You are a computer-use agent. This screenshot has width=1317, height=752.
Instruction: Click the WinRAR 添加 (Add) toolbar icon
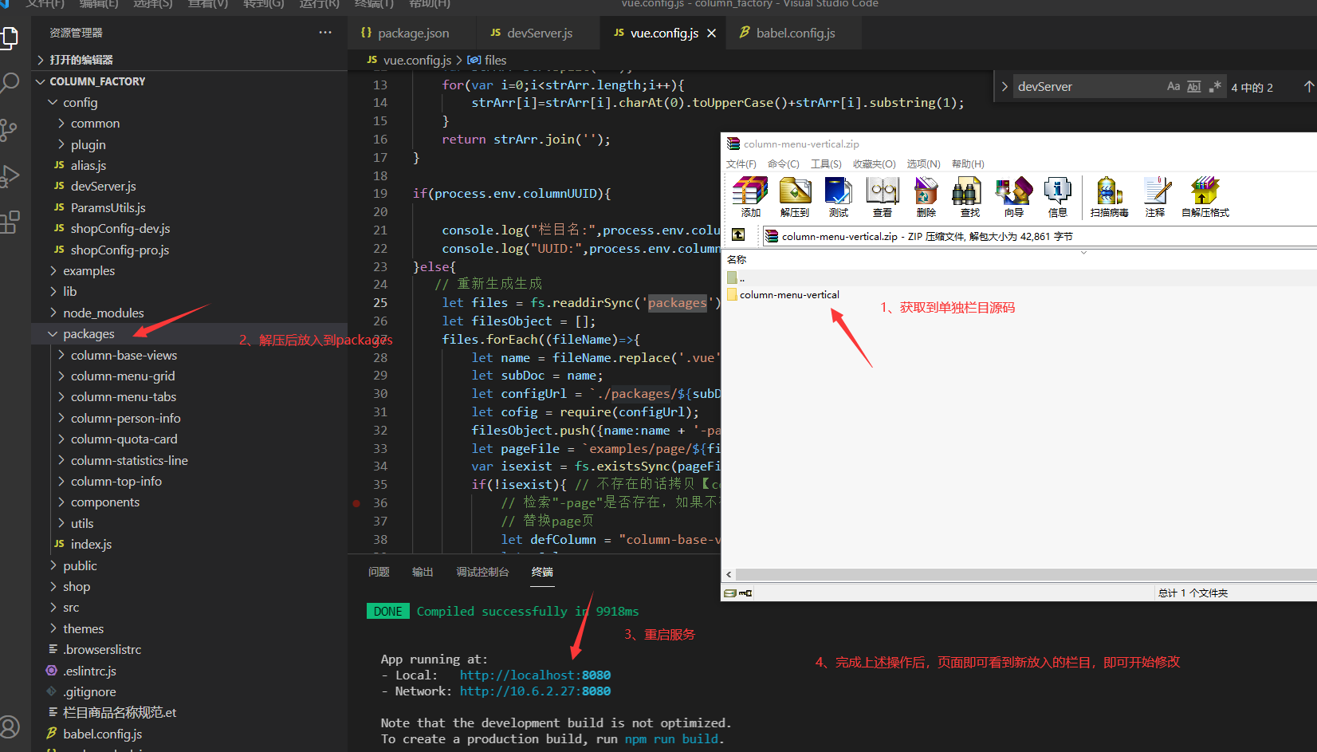tap(750, 197)
